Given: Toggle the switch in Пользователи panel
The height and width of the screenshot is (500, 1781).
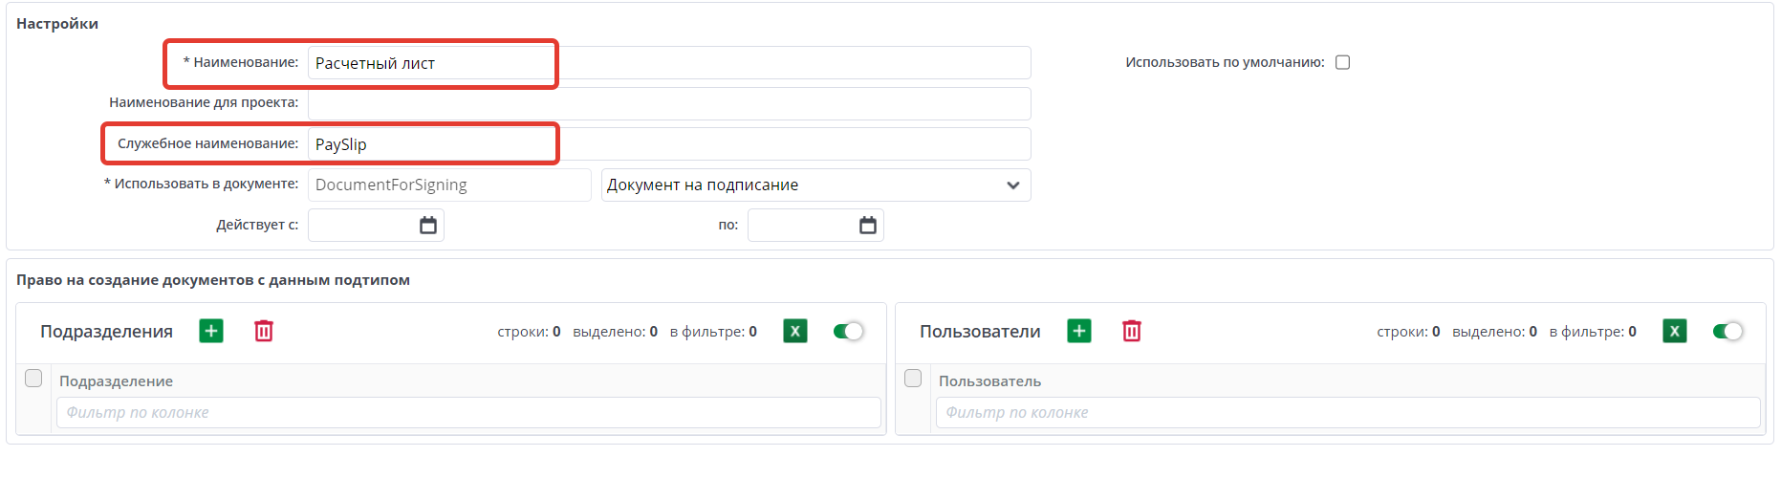Looking at the screenshot, I should coord(1727,331).
